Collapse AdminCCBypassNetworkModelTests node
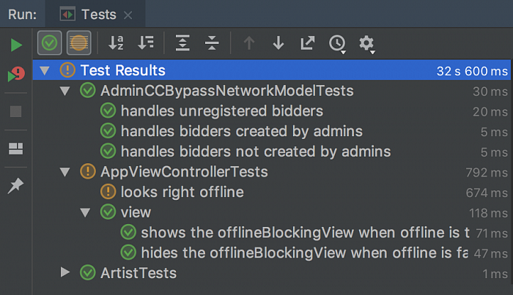Viewport: 513px width, 295px height. [x=64, y=91]
